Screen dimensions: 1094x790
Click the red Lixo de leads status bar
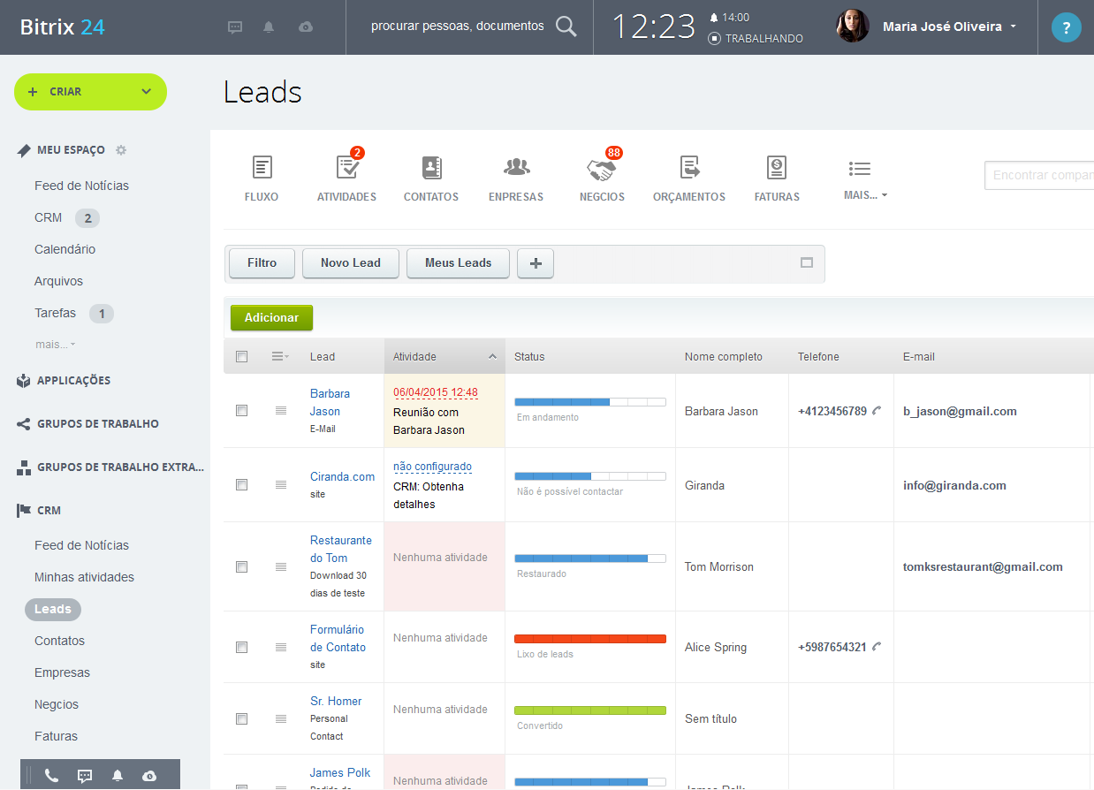coord(589,638)
